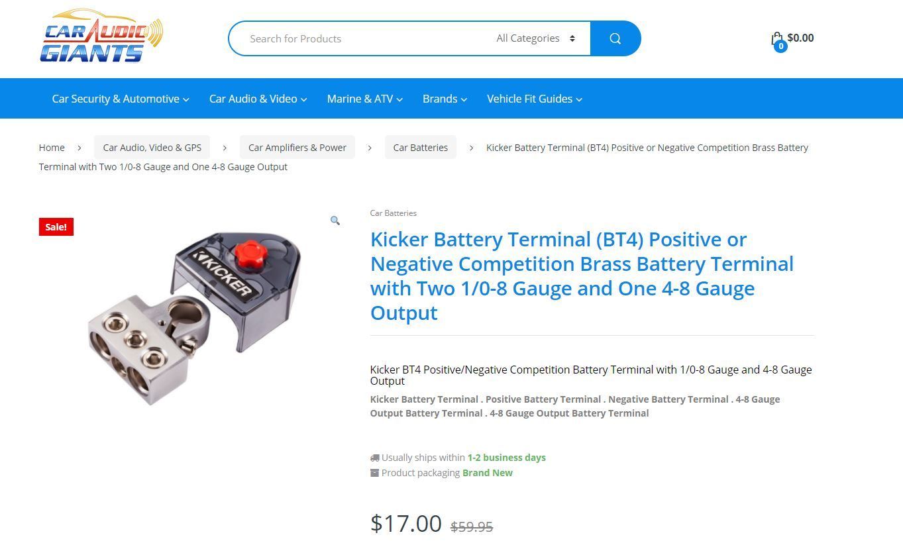
Task: Open the Car Batteries breadcrumb link
Action: pos(420,147)
